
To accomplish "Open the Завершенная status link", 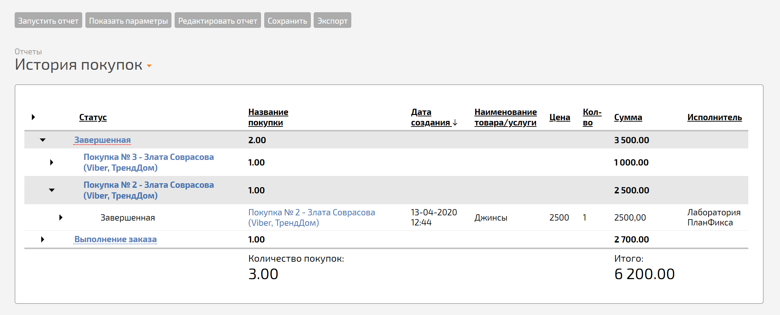I will [102, 140].
